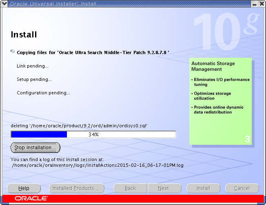Click the Install button
This screenshot has width=266, height=205.
pos(203,188)
